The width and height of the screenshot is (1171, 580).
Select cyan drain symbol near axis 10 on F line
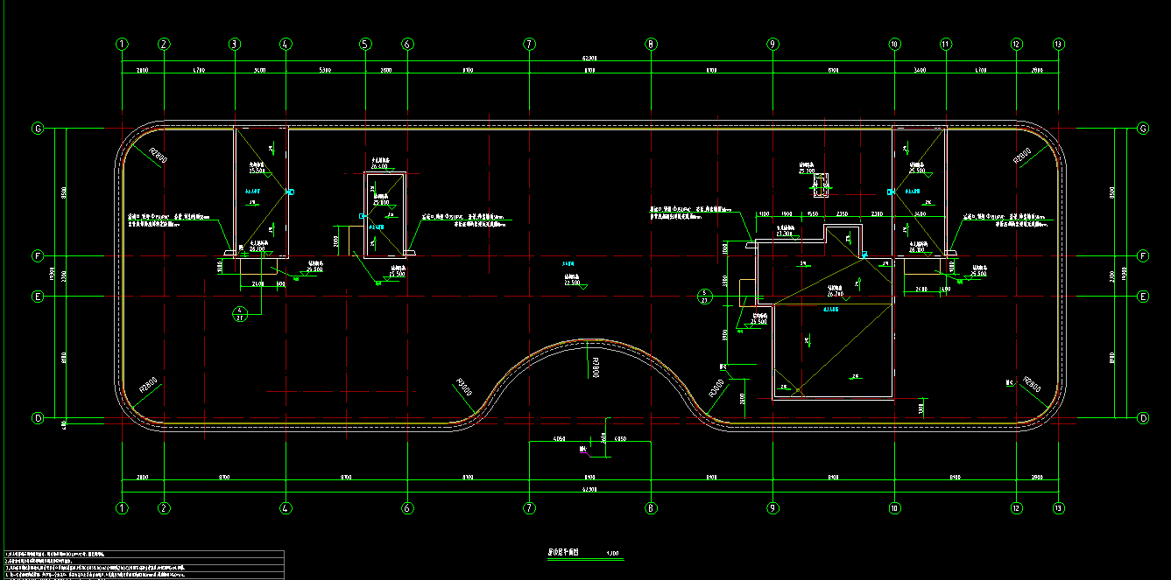(x=864, y=255)
